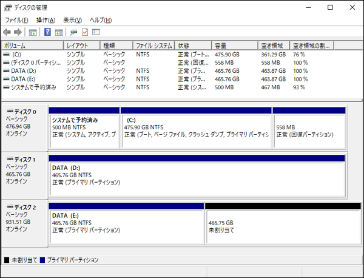Click the ディスク 1 header label
The width and height of the screenshot is (364, 278).
click(25, 160)
